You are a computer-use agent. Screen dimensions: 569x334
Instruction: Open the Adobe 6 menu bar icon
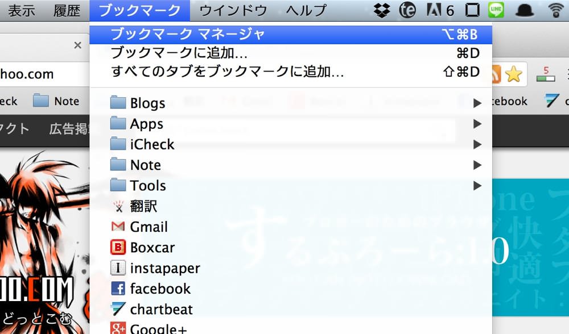(440, 10)
